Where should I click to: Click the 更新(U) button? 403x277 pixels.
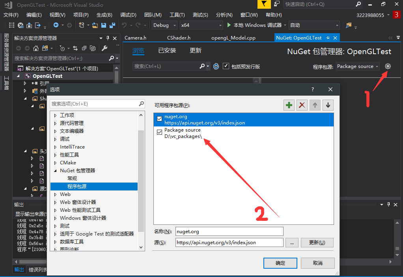[317, 243]
